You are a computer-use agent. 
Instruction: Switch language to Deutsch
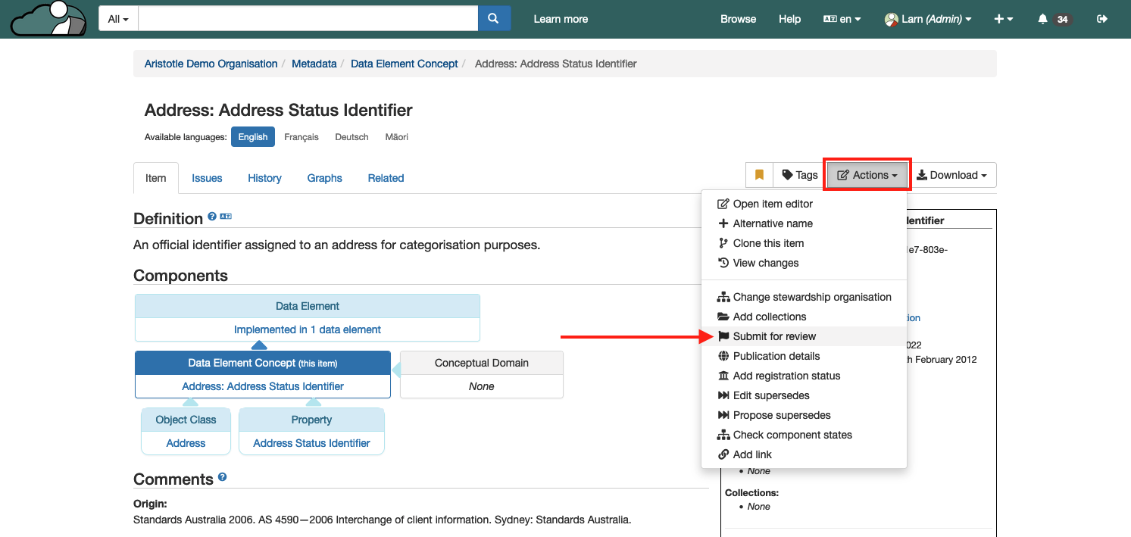point(351,137)
